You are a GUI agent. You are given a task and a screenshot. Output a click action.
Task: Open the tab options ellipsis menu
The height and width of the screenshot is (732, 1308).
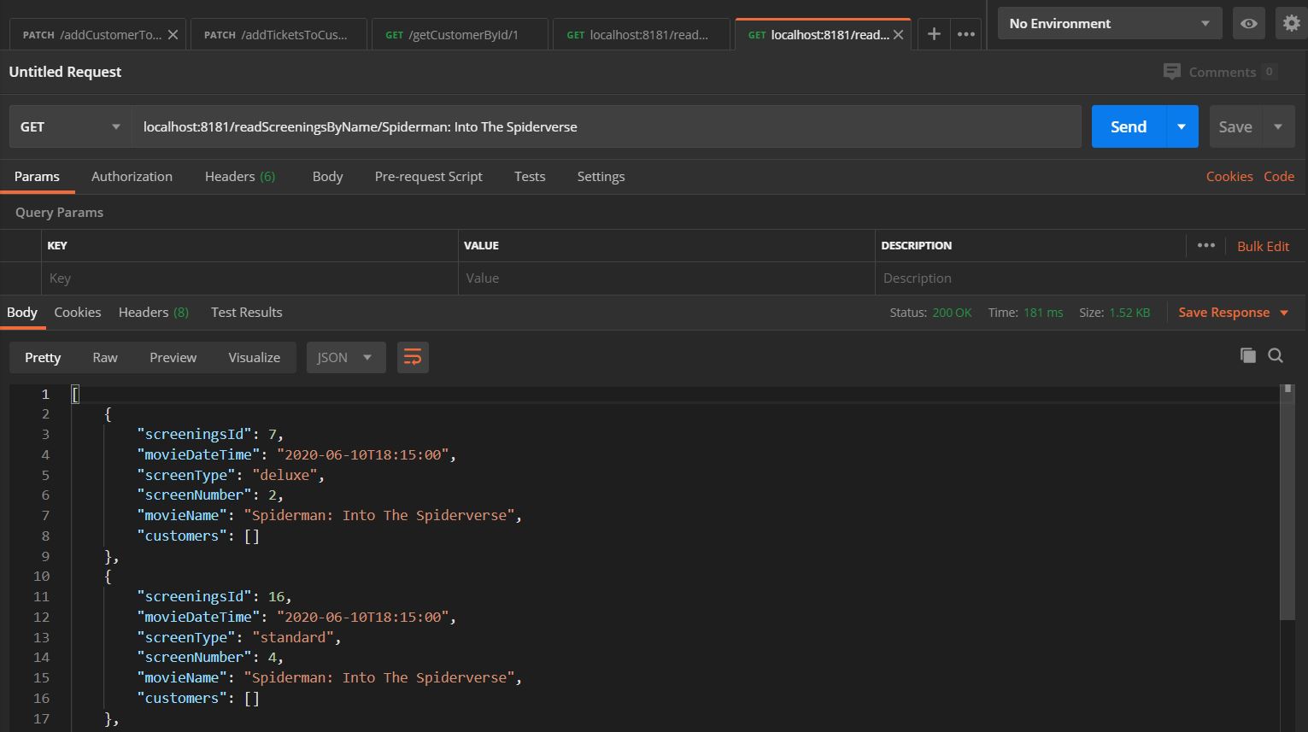[x=966, y=34]
